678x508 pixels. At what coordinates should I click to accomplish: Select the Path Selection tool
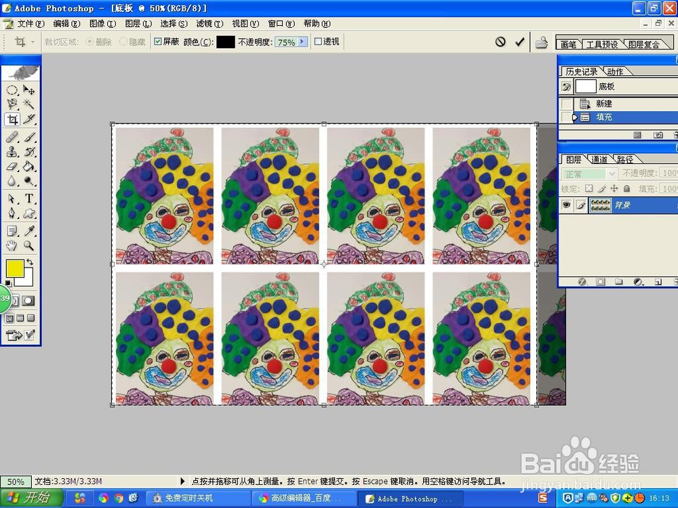pos(12,198)
